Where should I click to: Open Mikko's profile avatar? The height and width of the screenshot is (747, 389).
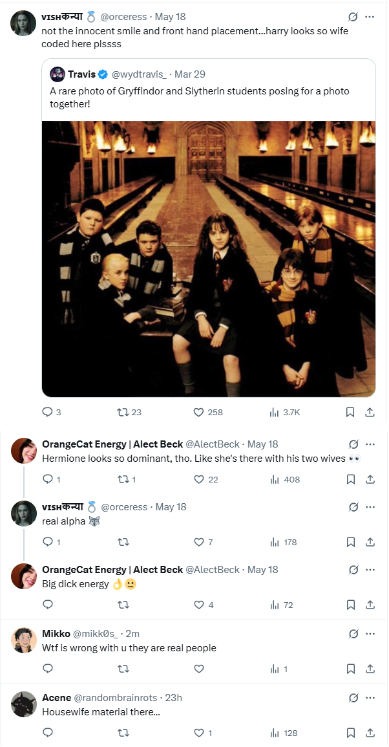tap(24, 640)
